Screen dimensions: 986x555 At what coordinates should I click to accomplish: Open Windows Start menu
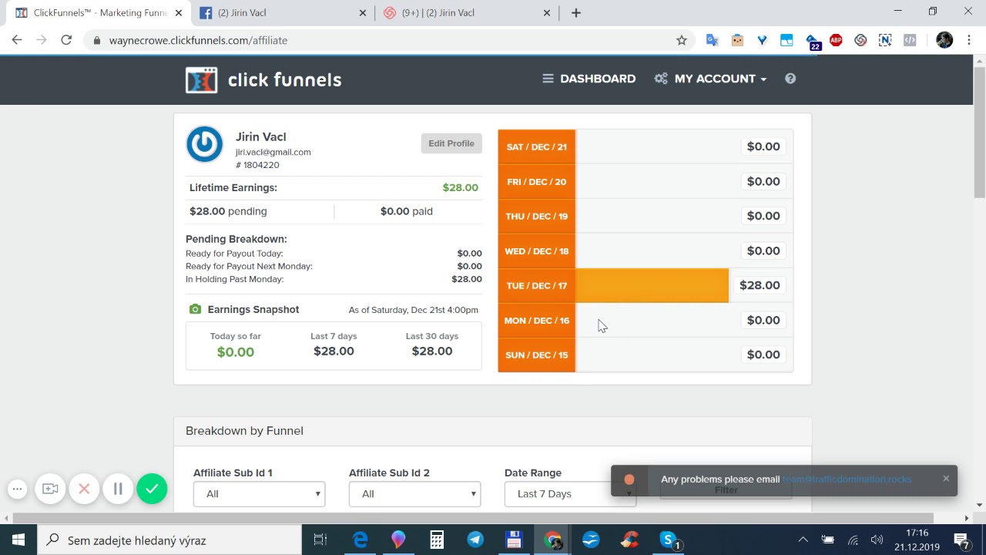pos(18,540)
